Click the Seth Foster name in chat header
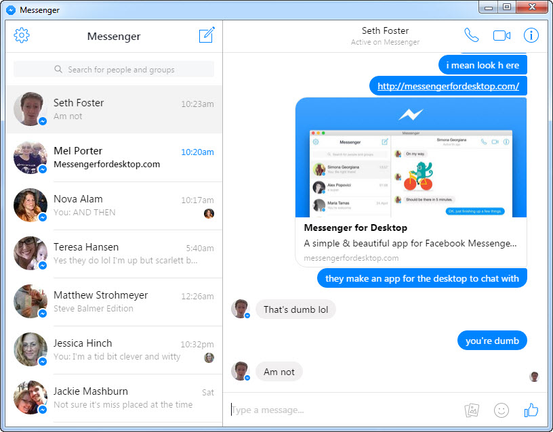The height and width of the screenshot is (432, 553). point(385,30)
